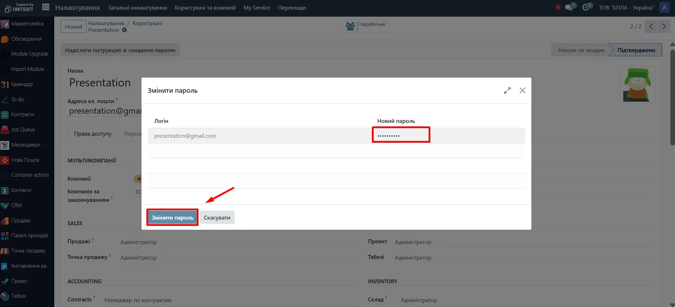Screen dimensions: 675x307
Task: Open the activities clock icon in top bar
Action: (586, 7)
